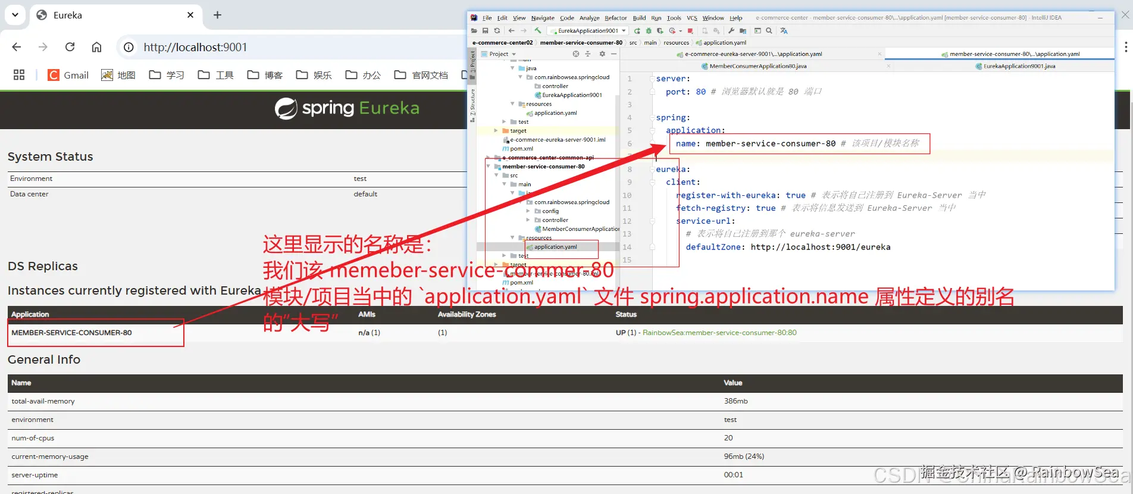Click the Run with Coverage shield icon
The width and height of the screenshot is (1133, 494).
pyautogui.click(x=660, y=31)
